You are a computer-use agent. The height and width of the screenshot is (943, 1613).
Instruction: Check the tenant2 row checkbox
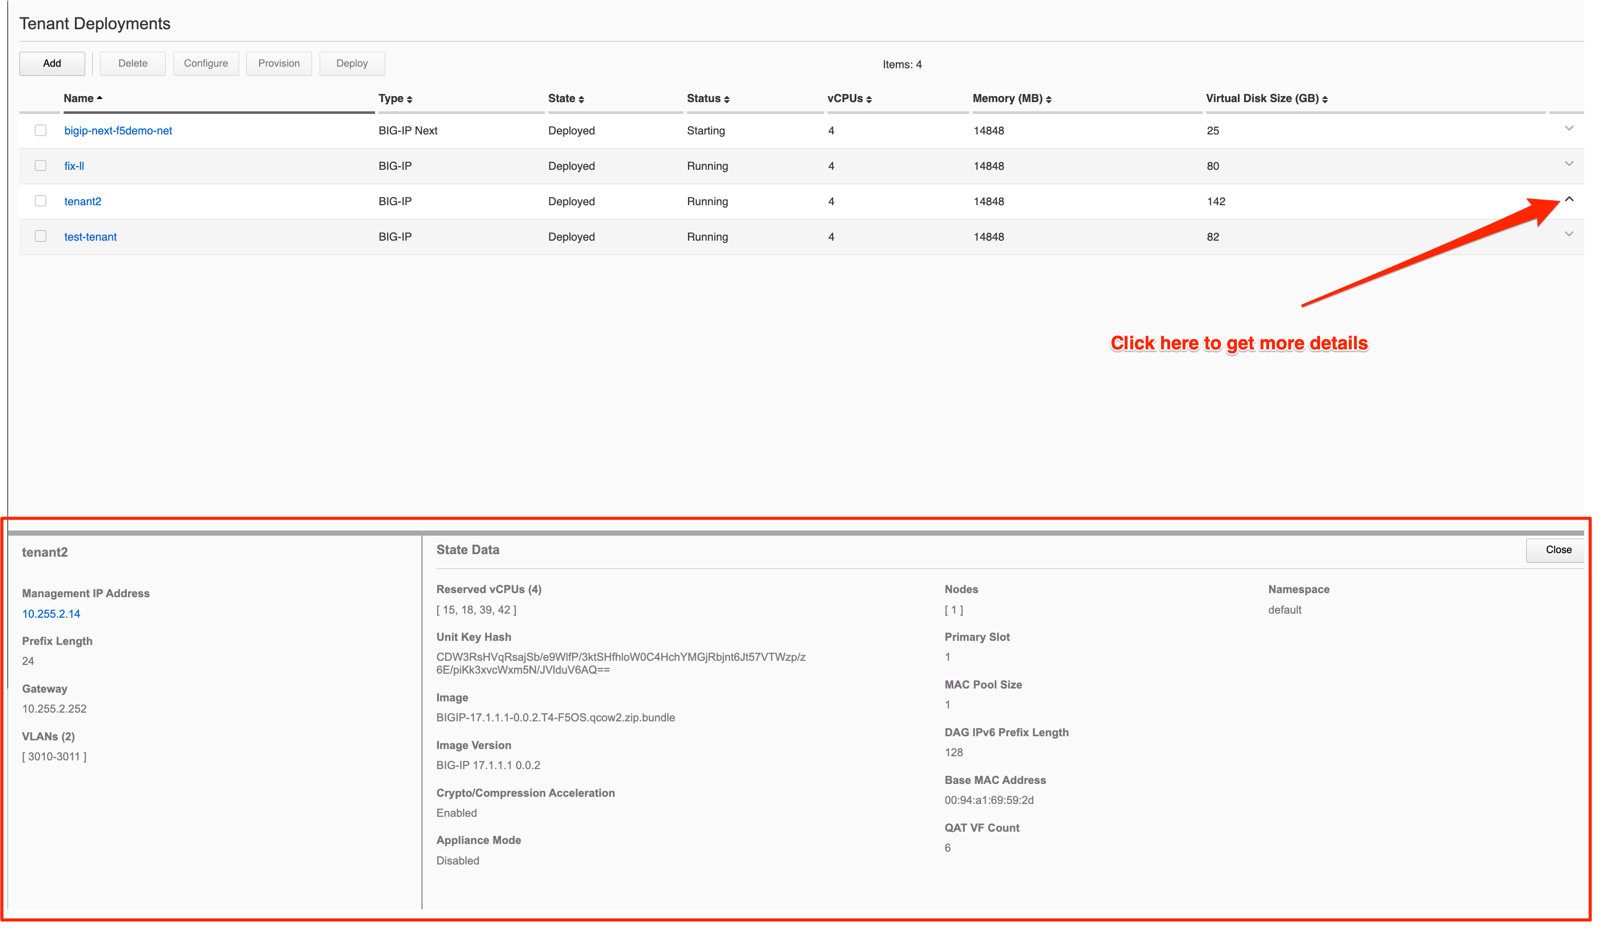click(x=41, y=201)
